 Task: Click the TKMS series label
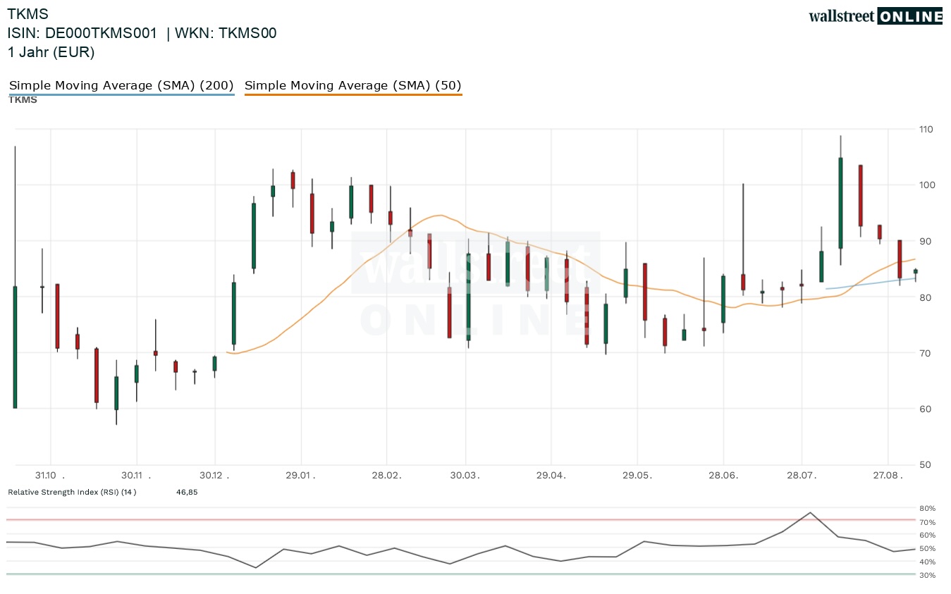23,100
